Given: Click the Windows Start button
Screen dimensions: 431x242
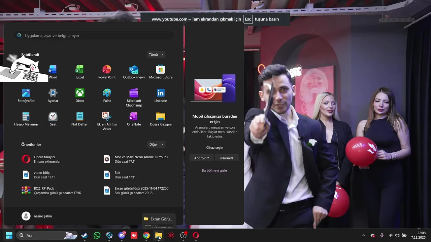Looking at the screenshot, I should click(9, 235).
